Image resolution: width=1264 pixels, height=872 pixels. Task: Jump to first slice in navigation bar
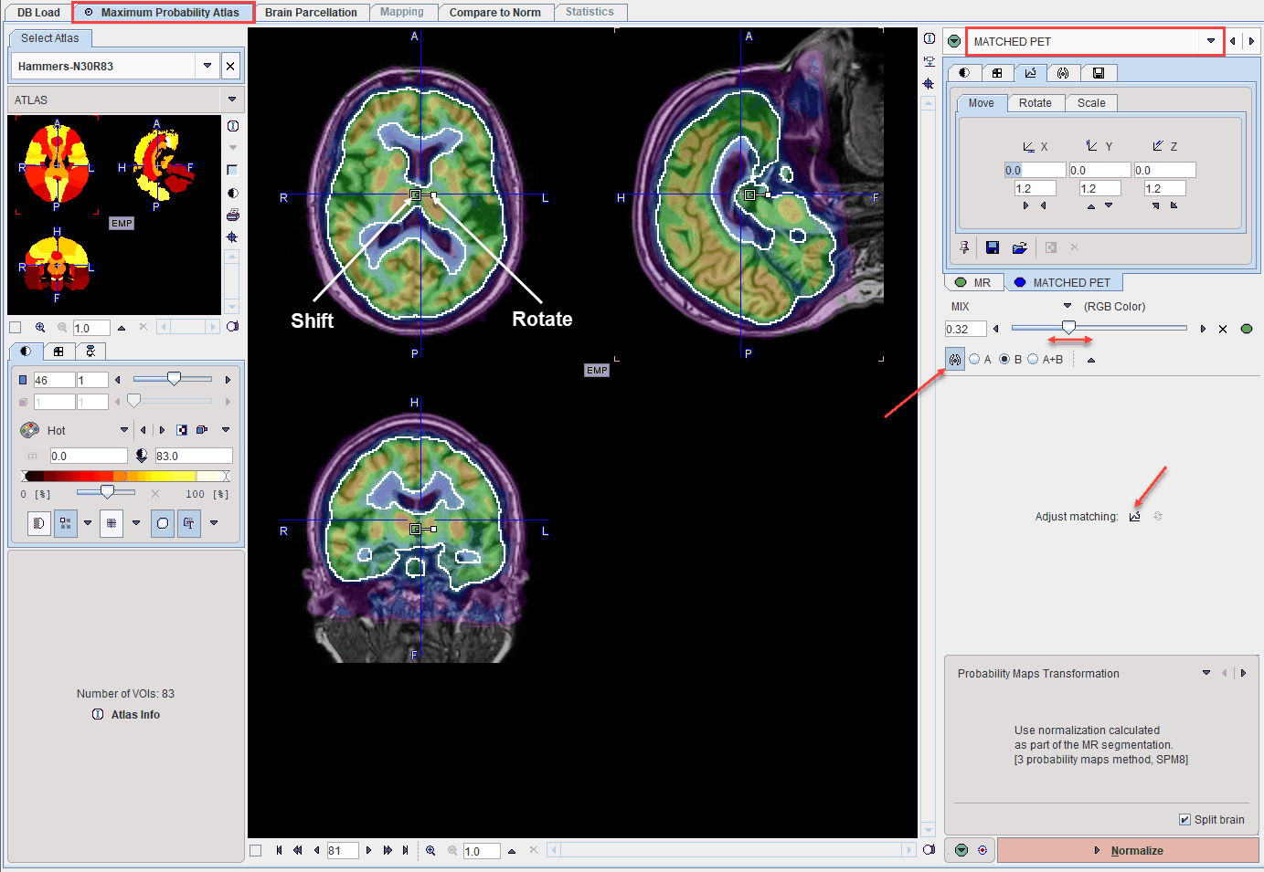tap(279, 850)
